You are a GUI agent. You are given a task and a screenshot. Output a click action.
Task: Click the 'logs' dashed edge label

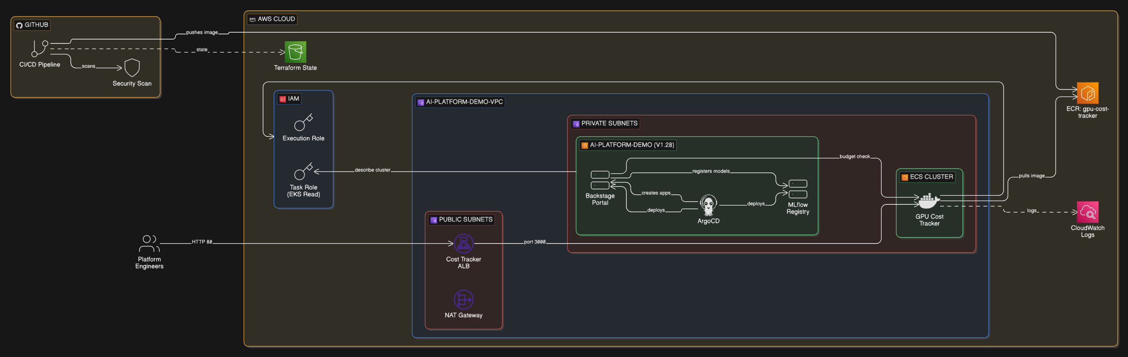(1032, 210)
